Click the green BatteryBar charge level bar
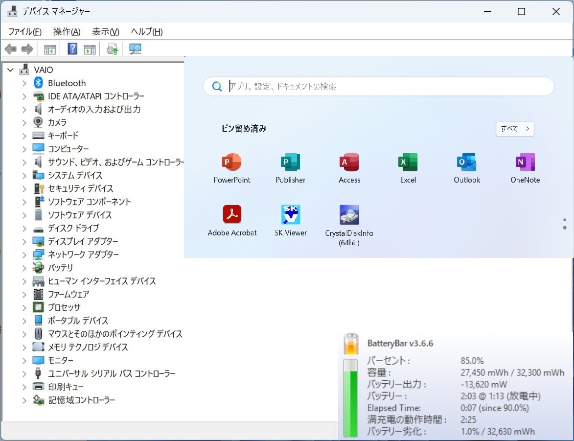This screenshot has width=574, height=441. coord(350,398)
